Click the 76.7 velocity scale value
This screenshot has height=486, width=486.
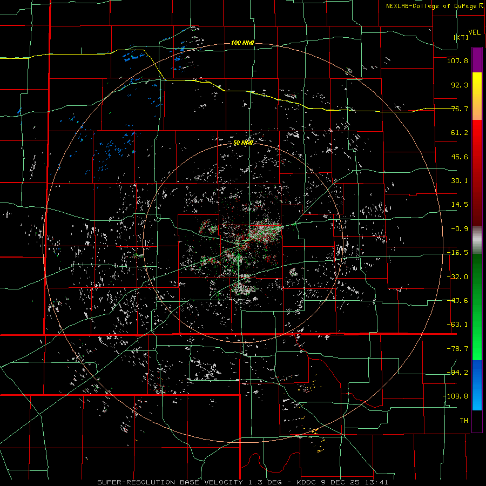tap(460, 109)
